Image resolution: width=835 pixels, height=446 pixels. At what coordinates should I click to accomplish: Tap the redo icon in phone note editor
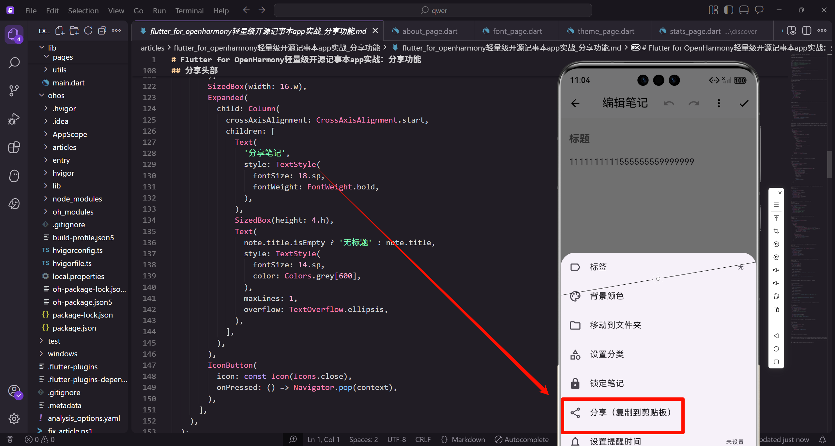[x=694, y=103]
